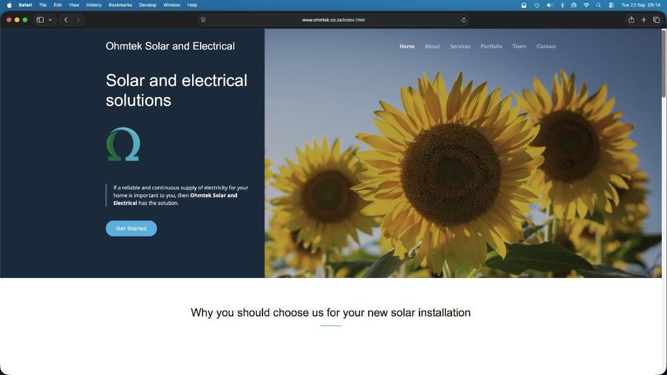Viewport: 667px width, 375px height.
Task: Open Control Centre in menu bar
Action: tap(611, 5)
